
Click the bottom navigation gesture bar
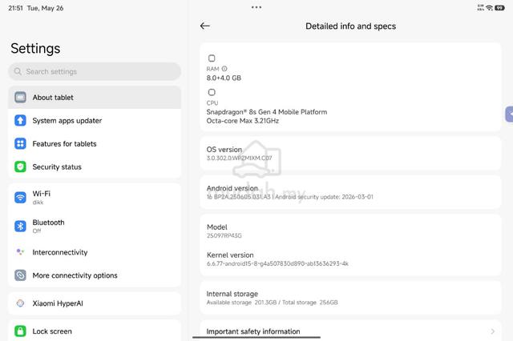coord(256,337)
